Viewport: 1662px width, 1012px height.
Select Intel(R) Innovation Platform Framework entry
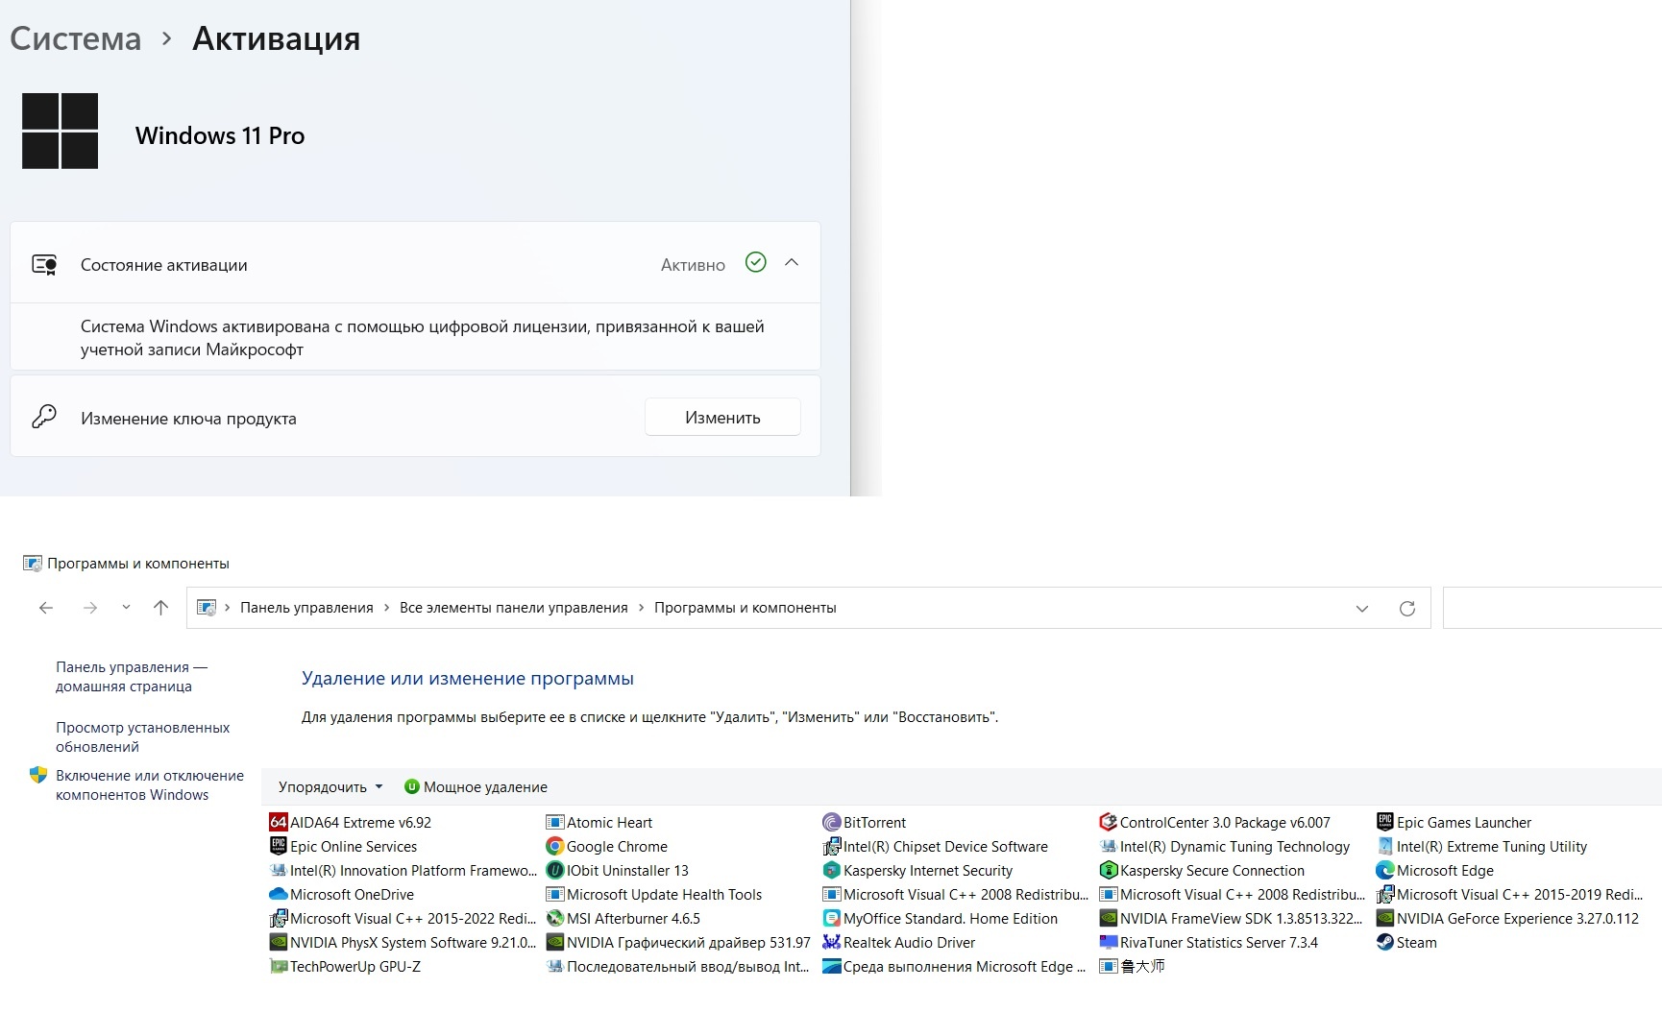[403, 870]
